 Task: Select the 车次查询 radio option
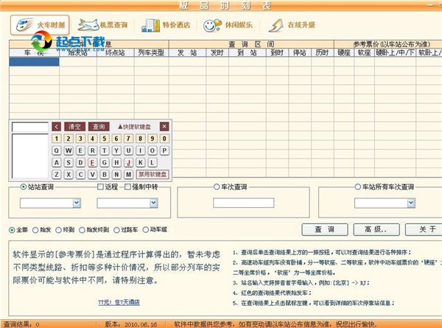[217, 186]
